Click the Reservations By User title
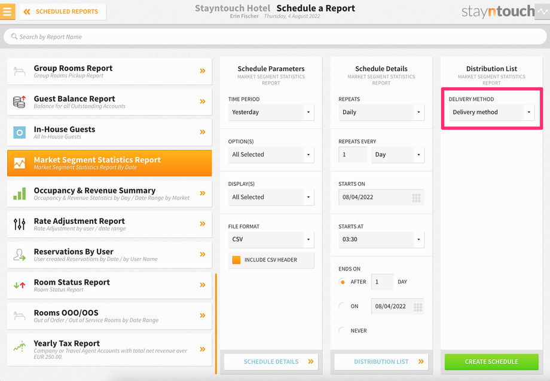 pyautogui.click(x=74, y=251)
